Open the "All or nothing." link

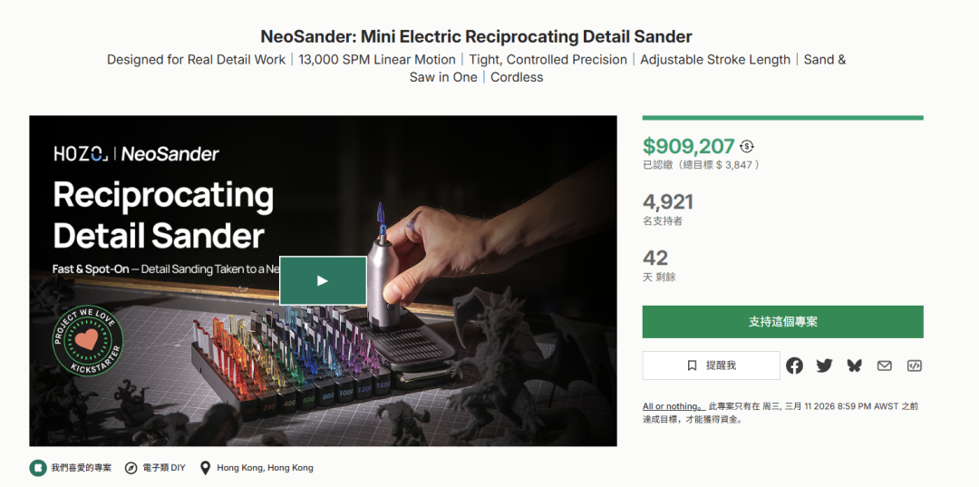click(x=673, y=406)
